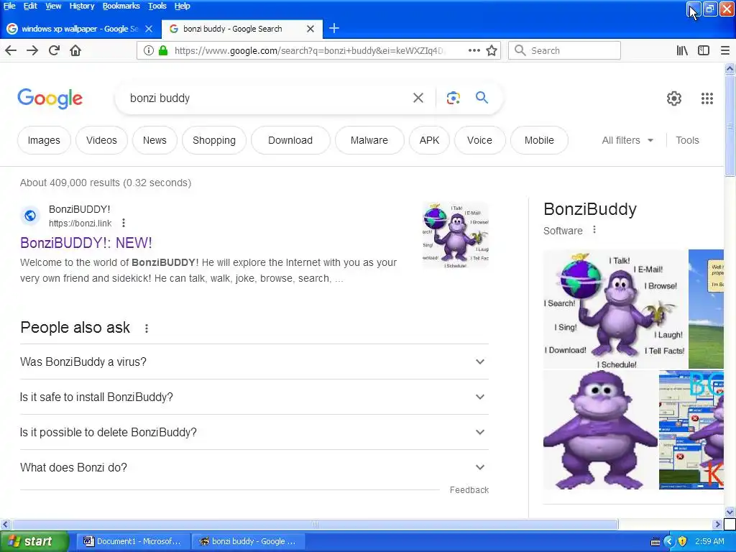
Task: Open Google quick settings gear
Action: [674, 98]
